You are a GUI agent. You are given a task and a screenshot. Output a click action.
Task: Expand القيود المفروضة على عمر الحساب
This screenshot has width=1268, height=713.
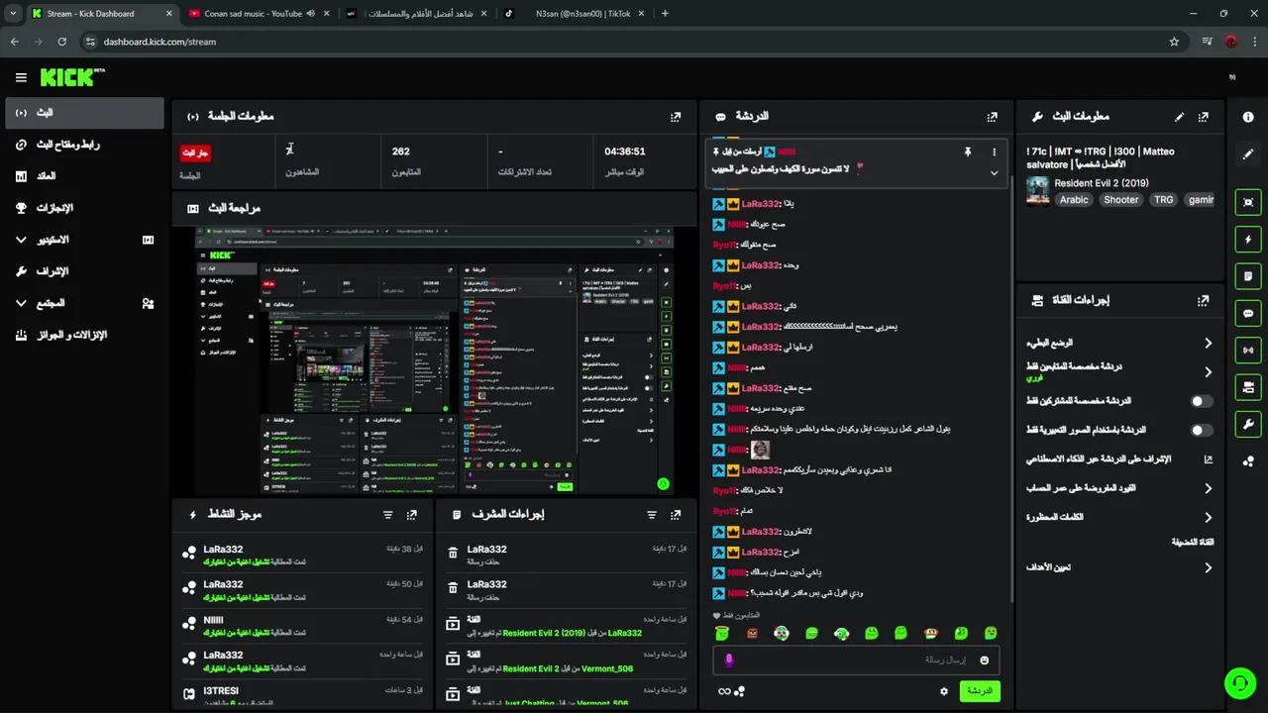coord(1208,488)
